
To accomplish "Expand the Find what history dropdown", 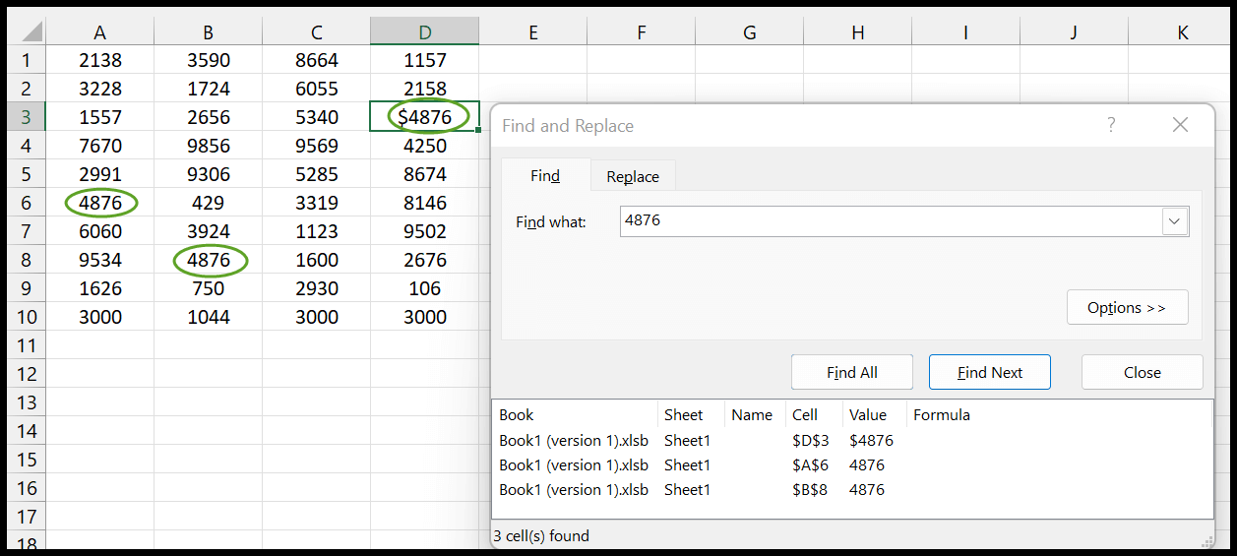I will click(x=1174, y=221).
